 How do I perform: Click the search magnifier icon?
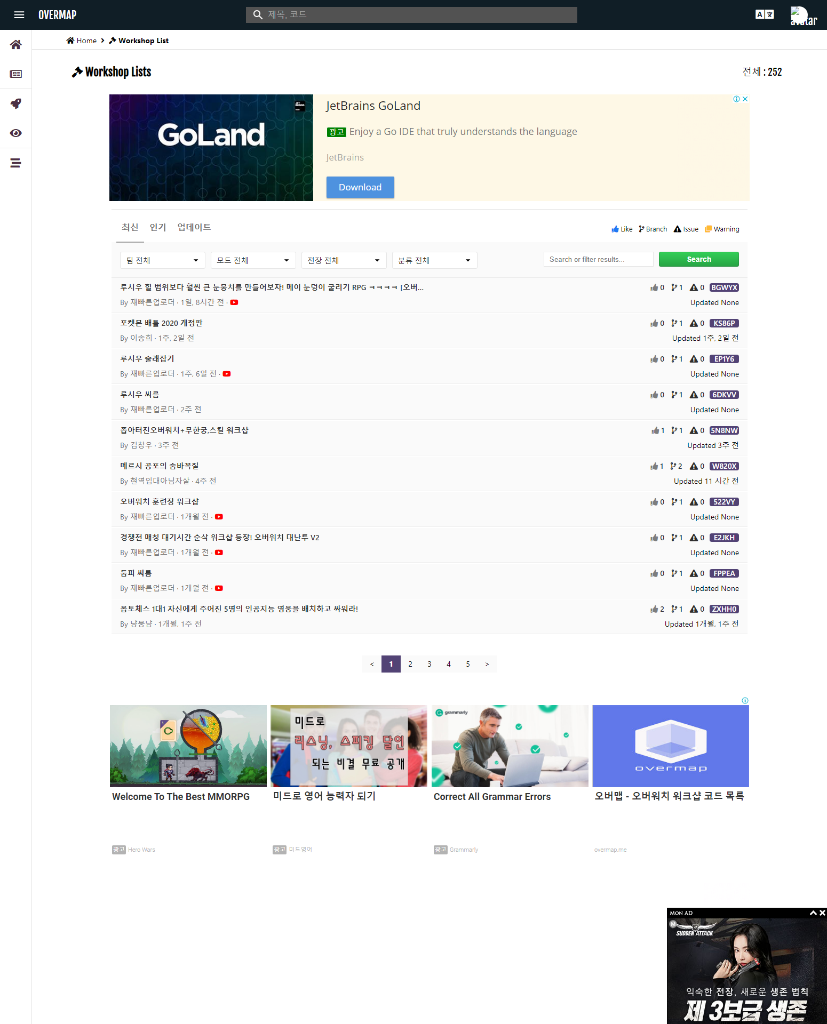tap(258, 14)
